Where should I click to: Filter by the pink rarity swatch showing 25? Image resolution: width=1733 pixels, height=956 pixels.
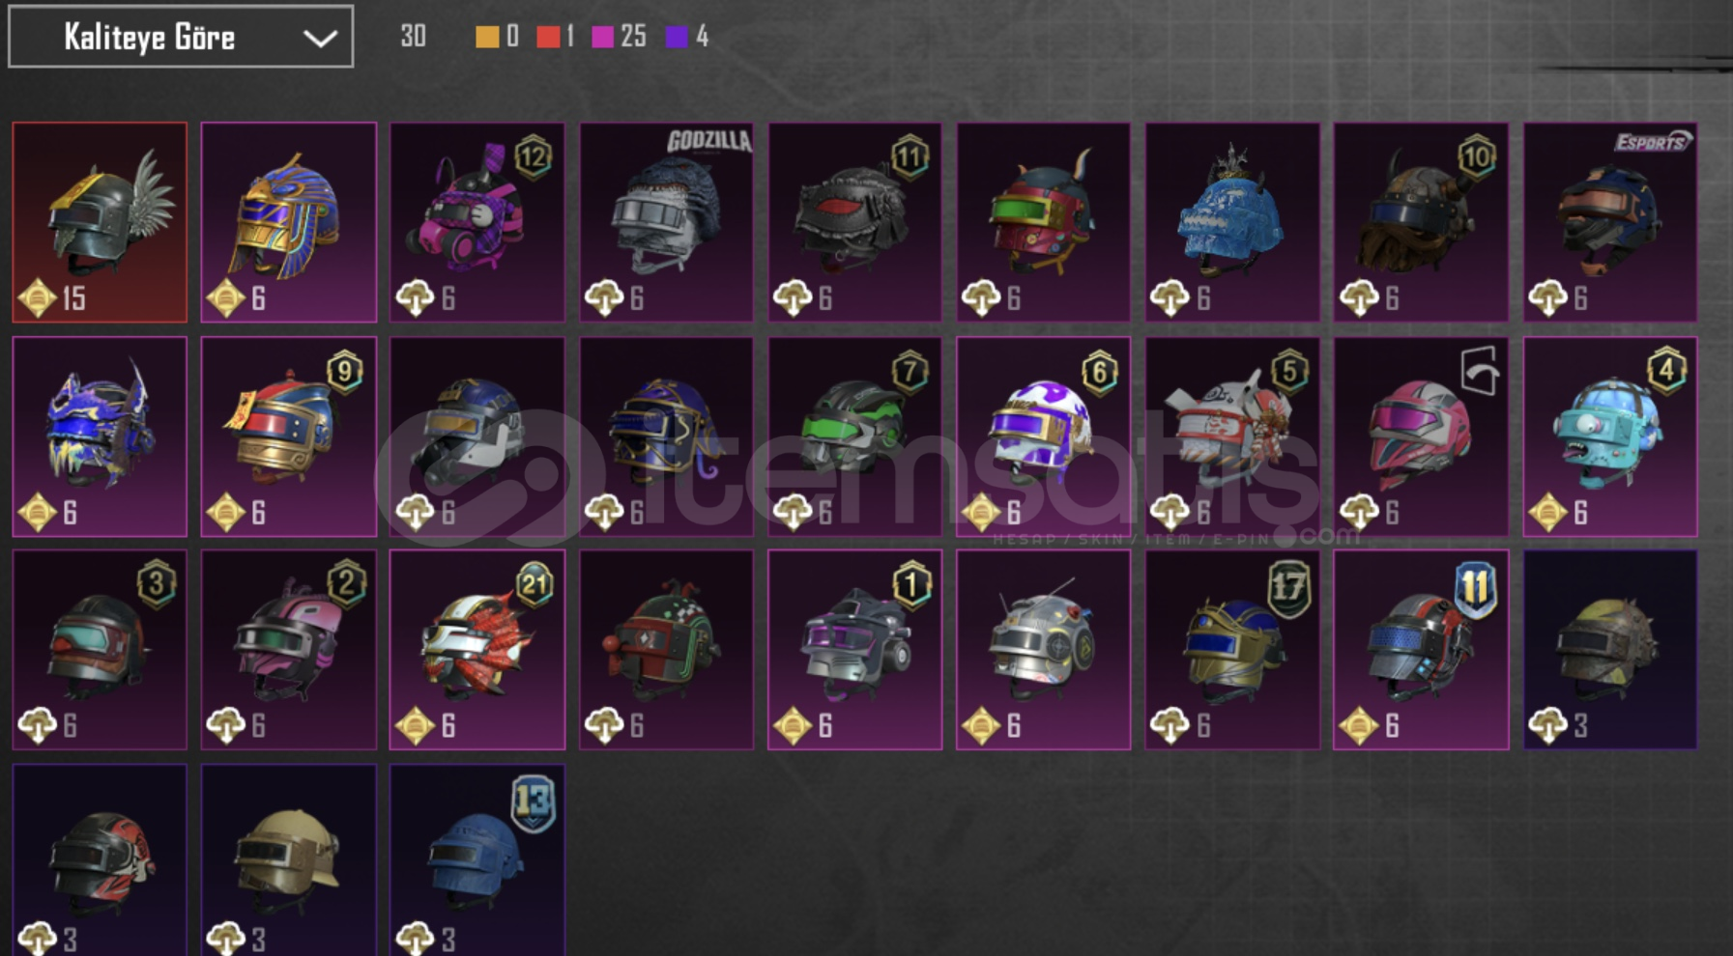(602, 37)
